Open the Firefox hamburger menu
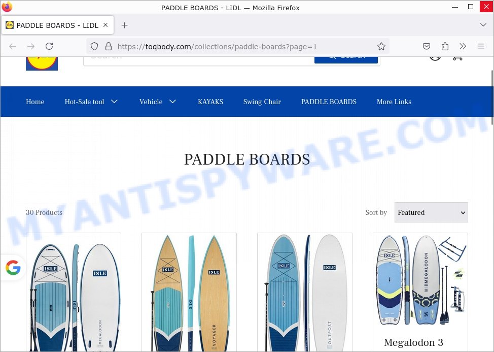This screenshot has height=352, width=494. click(481, 46)
